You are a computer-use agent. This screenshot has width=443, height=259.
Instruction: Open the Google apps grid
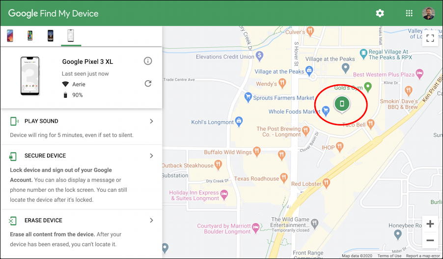pyautogui.click(x=409, y=13)
